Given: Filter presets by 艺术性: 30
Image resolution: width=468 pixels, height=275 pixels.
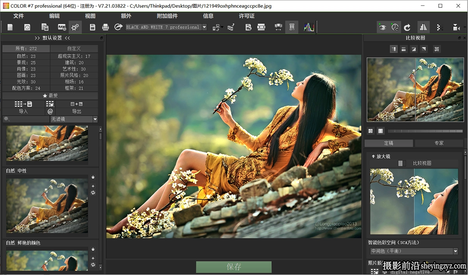Looking at the screenshot, I should click(74, 69).
